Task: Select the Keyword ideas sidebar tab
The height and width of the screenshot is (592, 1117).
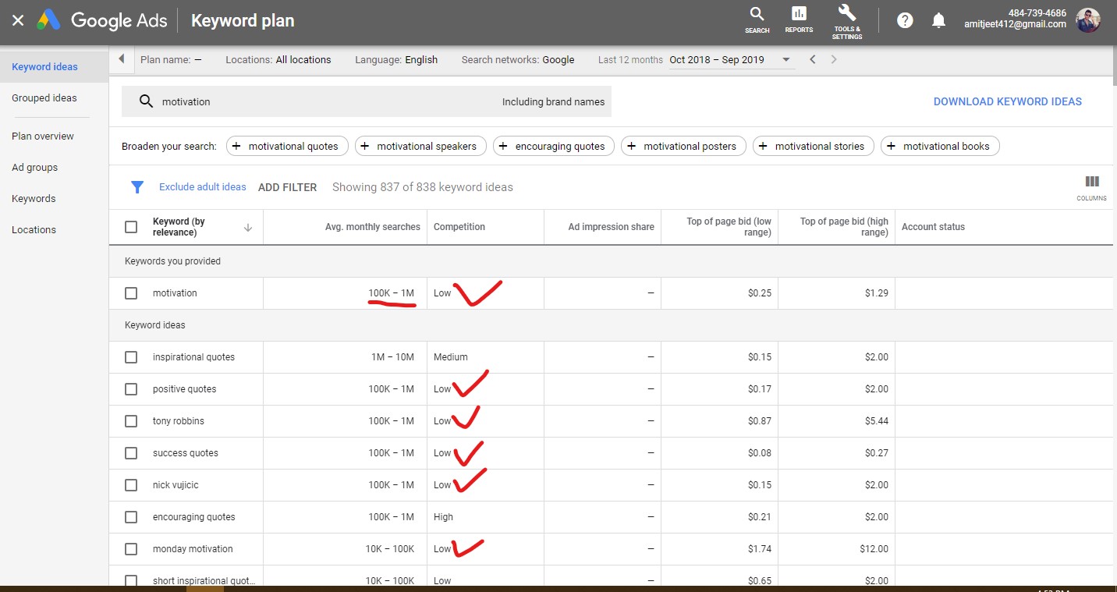Action: pos(54,67)
